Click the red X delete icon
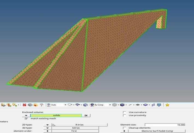The width and height of the screenshot is (194, 133). 24,105
